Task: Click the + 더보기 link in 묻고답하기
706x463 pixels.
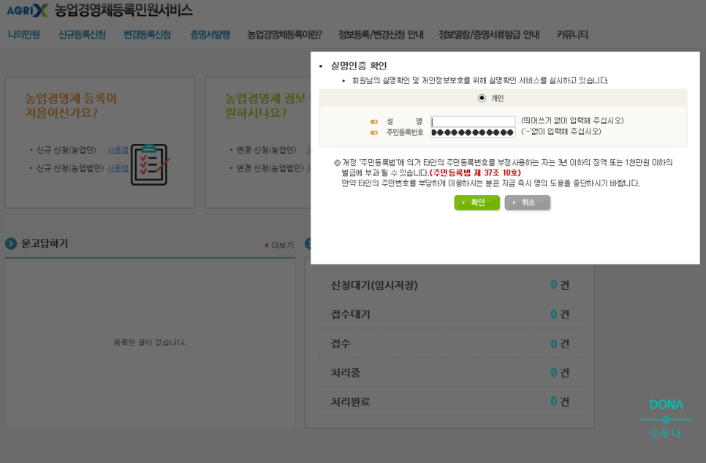Action: point(279,245)
